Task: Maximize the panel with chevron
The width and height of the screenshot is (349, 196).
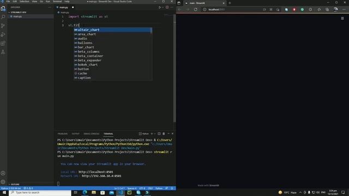Action: click(169, 134)
